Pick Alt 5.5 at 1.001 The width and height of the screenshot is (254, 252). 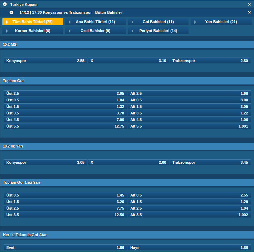pyautogui.click(x=189, y=126)
